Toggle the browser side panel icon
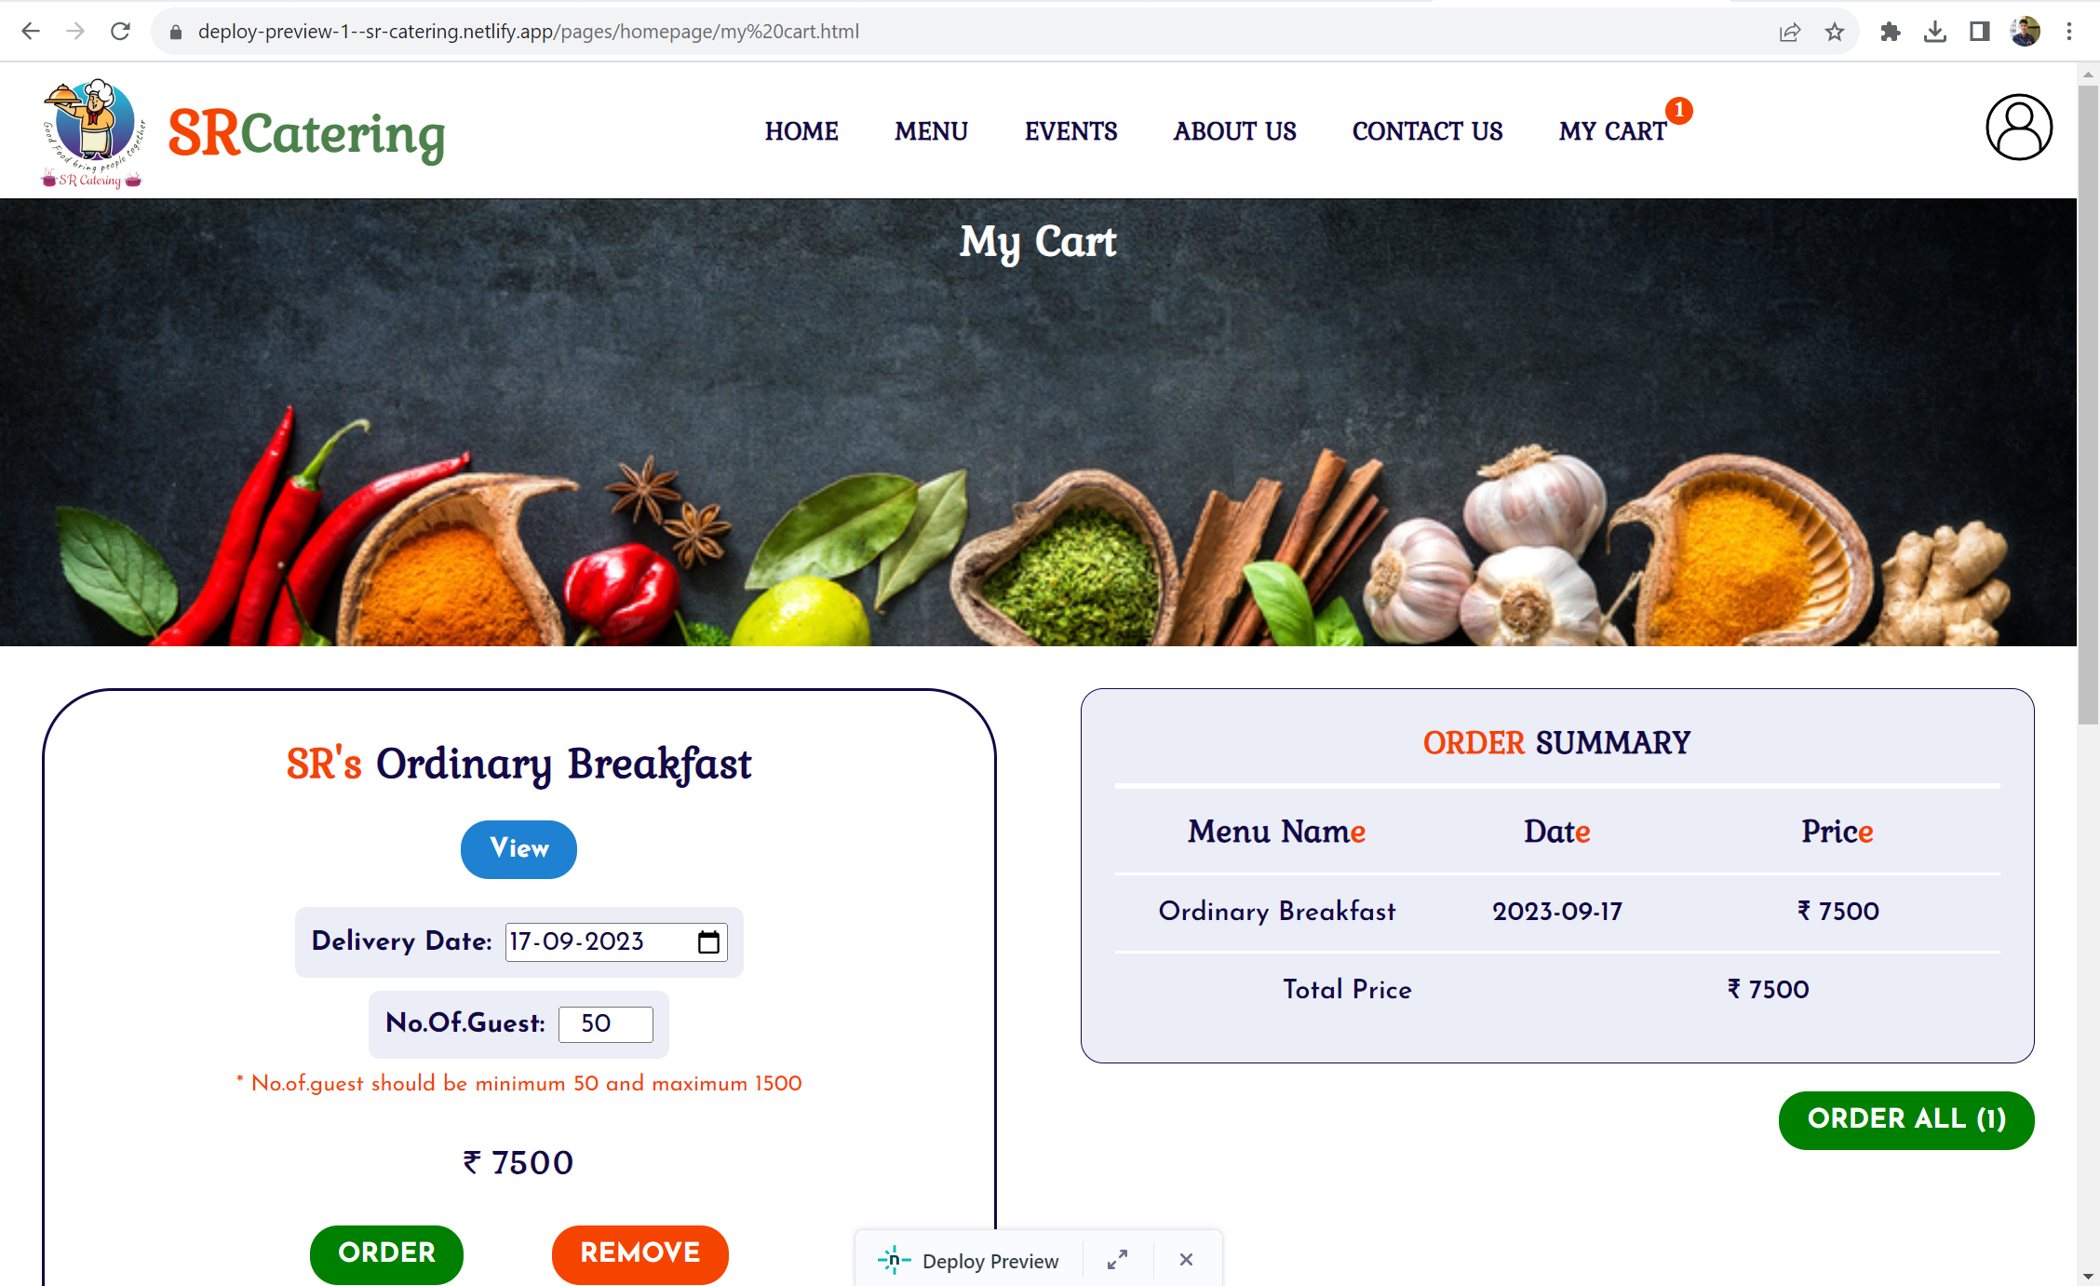This screenshot has height=1286, width=2100. pos(1980,33)
